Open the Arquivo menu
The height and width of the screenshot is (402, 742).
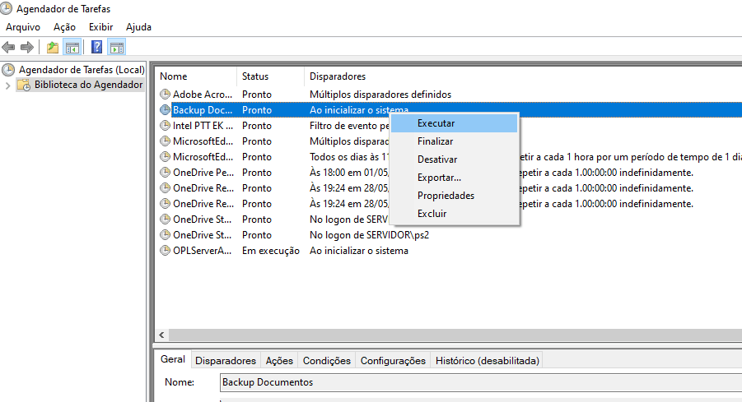[23, 27]
